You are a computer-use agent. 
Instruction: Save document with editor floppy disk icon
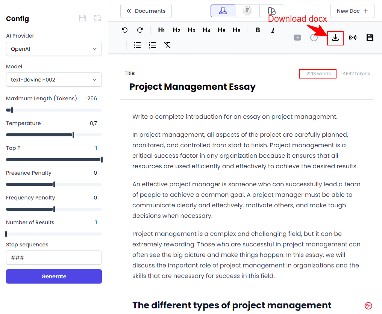pyautogui.click(x=370, y=38)
